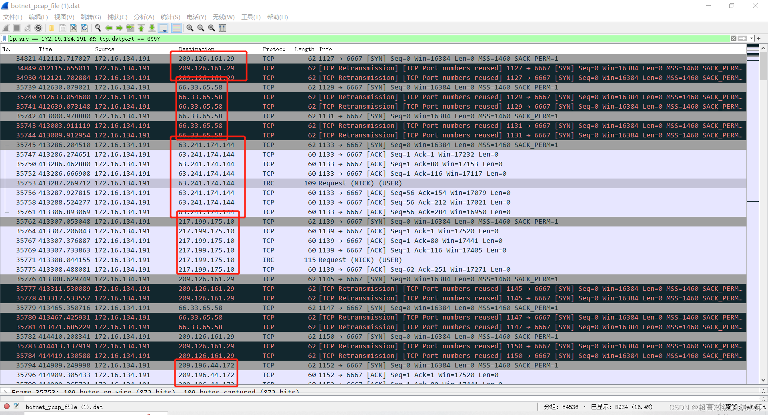Edit capture file comment icon
This screenshot has height=415, width=768.
(x=16, y=406)
